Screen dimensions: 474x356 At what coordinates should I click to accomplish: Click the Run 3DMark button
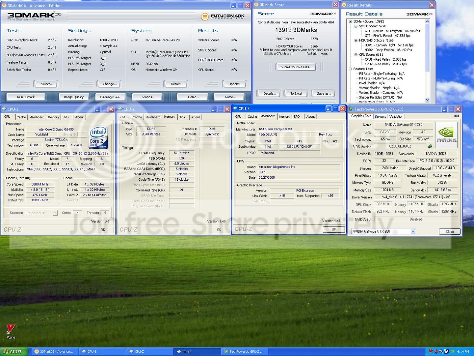[x=26, y=97]
